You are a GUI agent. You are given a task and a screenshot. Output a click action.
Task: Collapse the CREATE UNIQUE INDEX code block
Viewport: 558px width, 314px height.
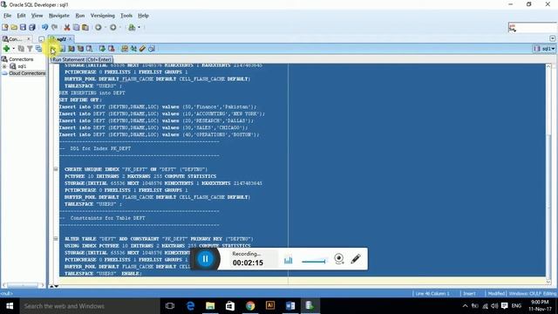point(56,169)
